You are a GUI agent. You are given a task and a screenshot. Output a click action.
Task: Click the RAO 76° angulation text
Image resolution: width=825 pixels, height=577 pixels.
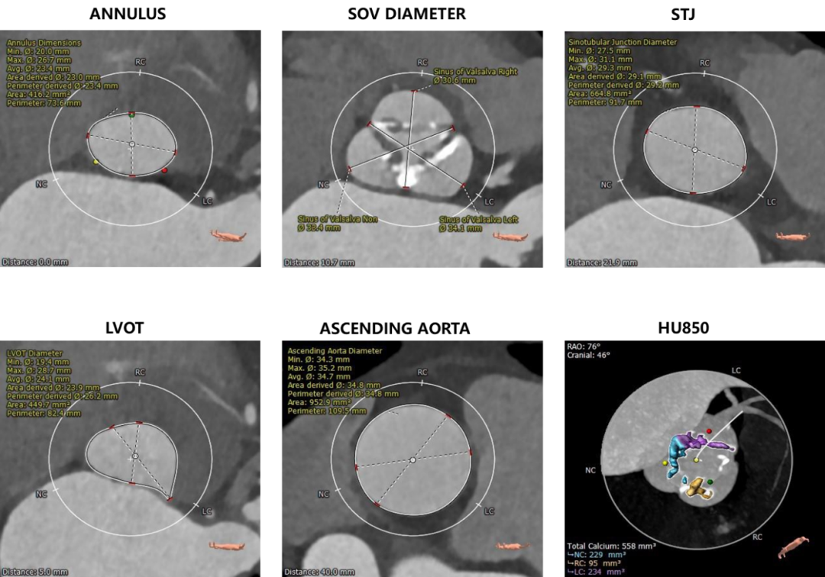(x=584, y=346)
